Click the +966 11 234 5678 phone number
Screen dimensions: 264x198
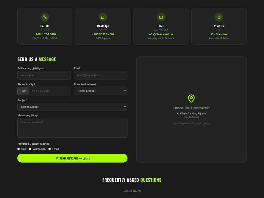[45, 34]
